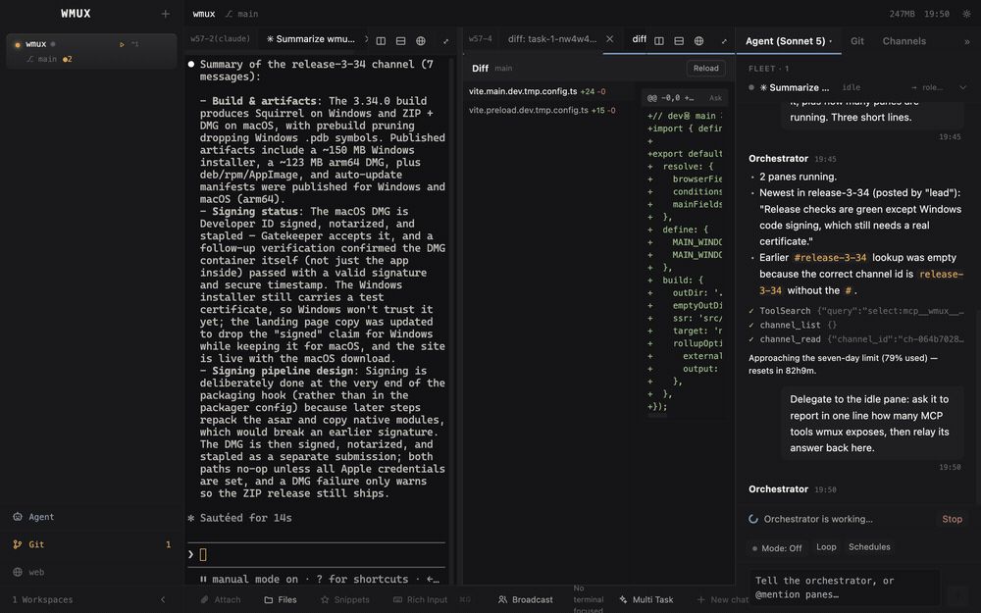Switch to the Channels tab
Screen dimensions: 981x613
pyautogui.click(x=904, y=41)
